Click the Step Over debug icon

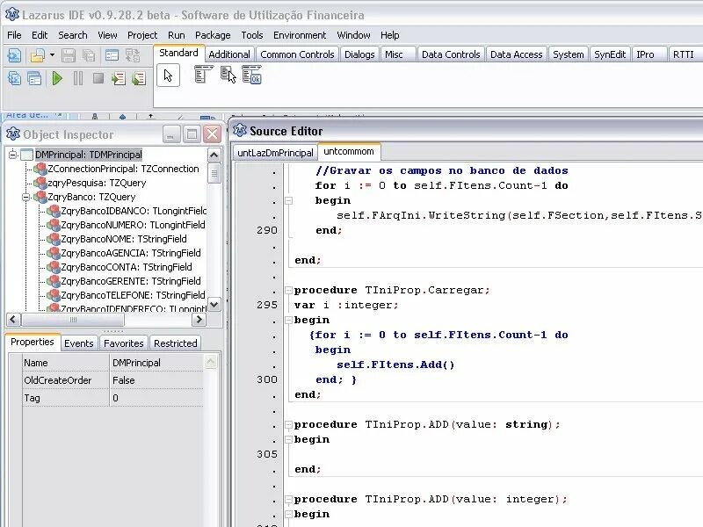click(139, 79)
